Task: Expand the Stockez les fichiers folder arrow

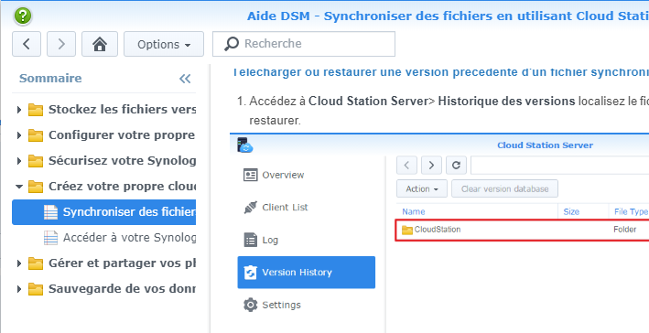Action: [19, 110]
